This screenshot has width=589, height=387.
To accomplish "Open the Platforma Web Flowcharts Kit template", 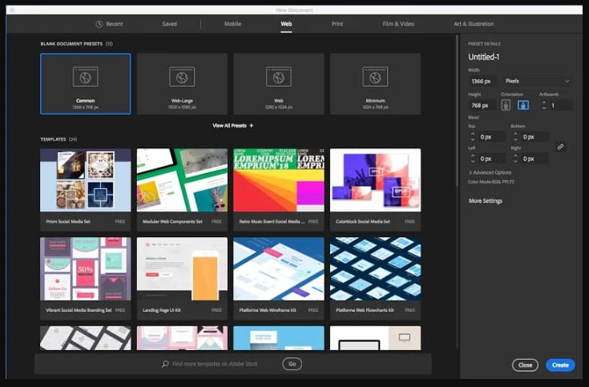I will click(x=375, y=278).
